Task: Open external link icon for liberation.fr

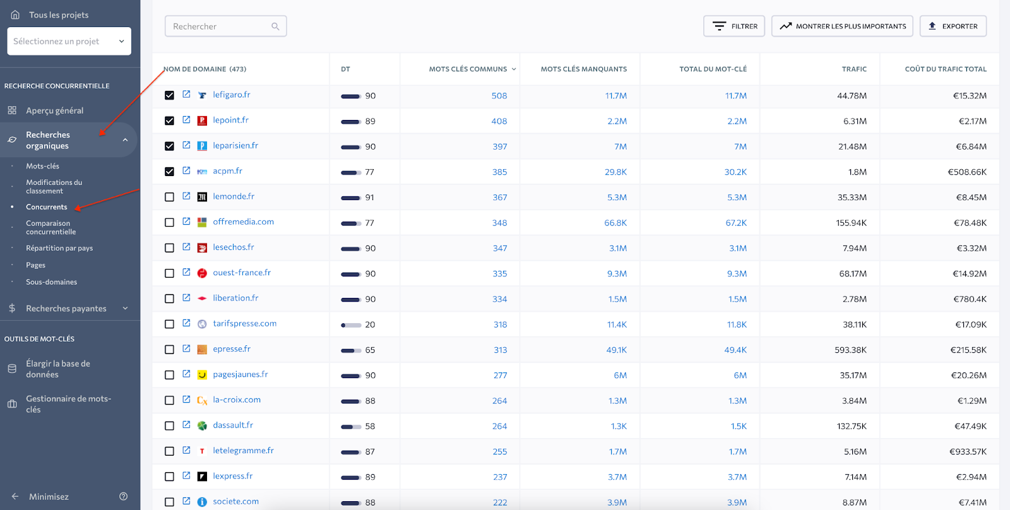Action: point(186,297)
